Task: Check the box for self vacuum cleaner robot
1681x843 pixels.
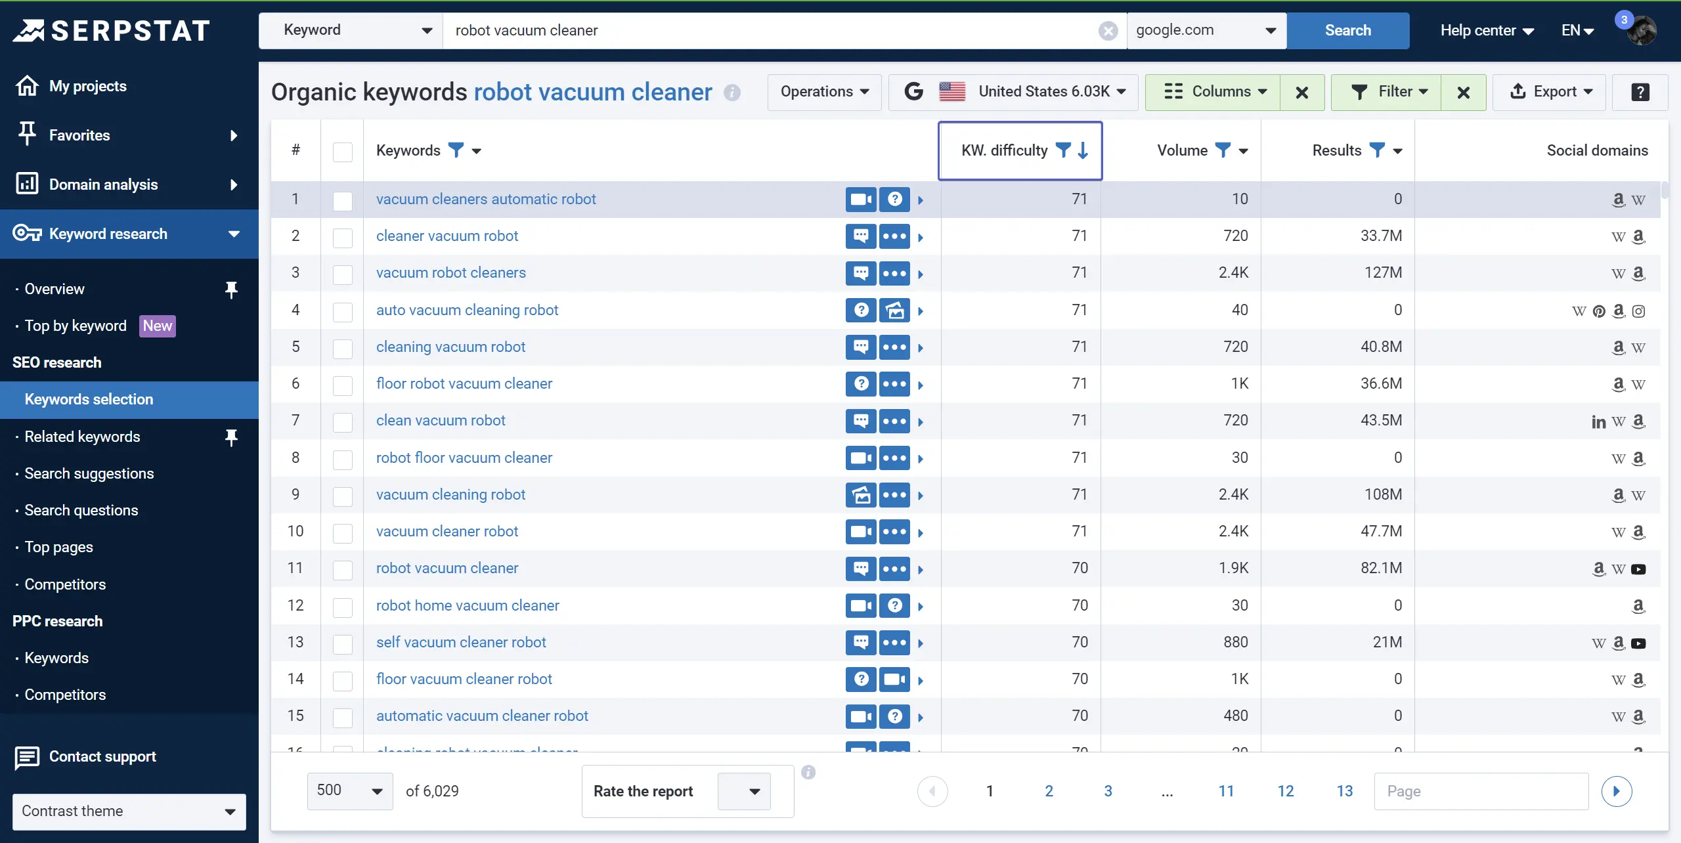Action: (343, 643)
